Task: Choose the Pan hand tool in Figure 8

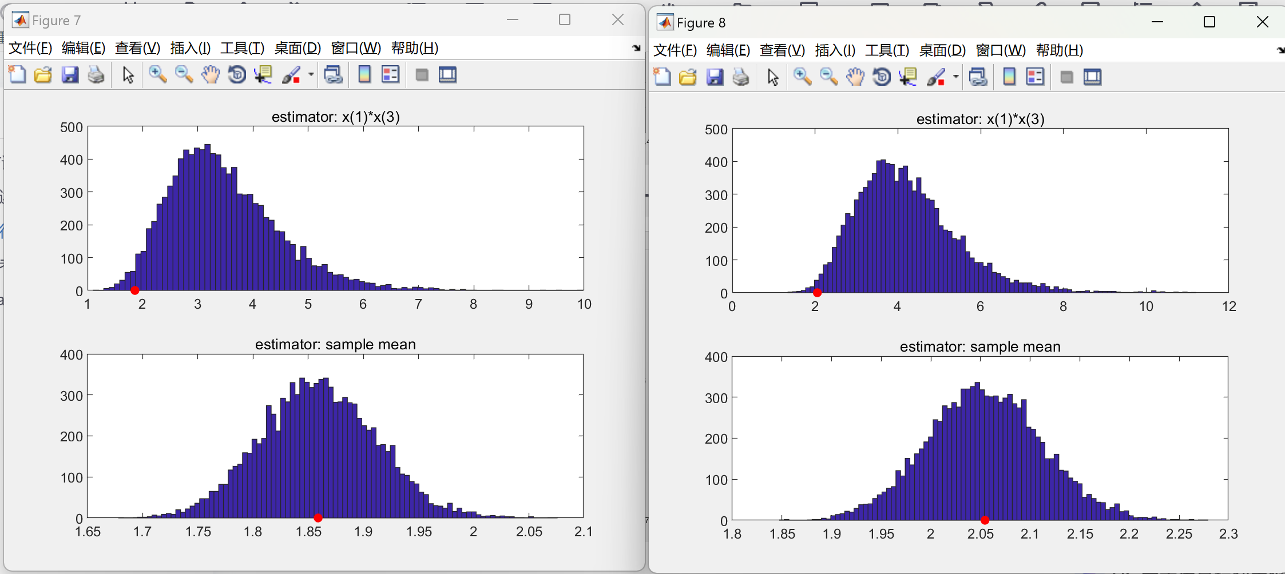Action: click(855, 77)
